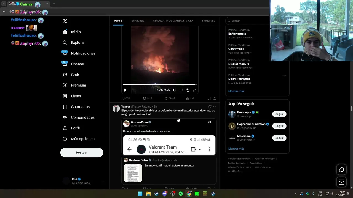The image size is (353, 198).
Task: Open the floating messages envelope button
Action: point(341,182)
